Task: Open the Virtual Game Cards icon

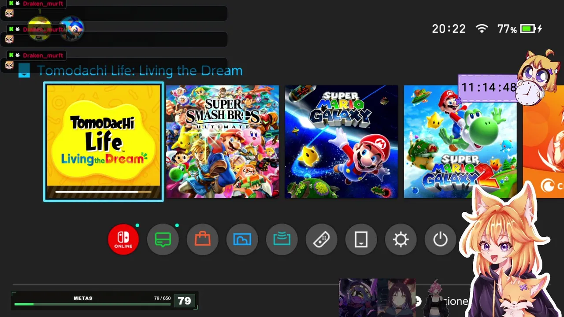Action: coord(361,239)
